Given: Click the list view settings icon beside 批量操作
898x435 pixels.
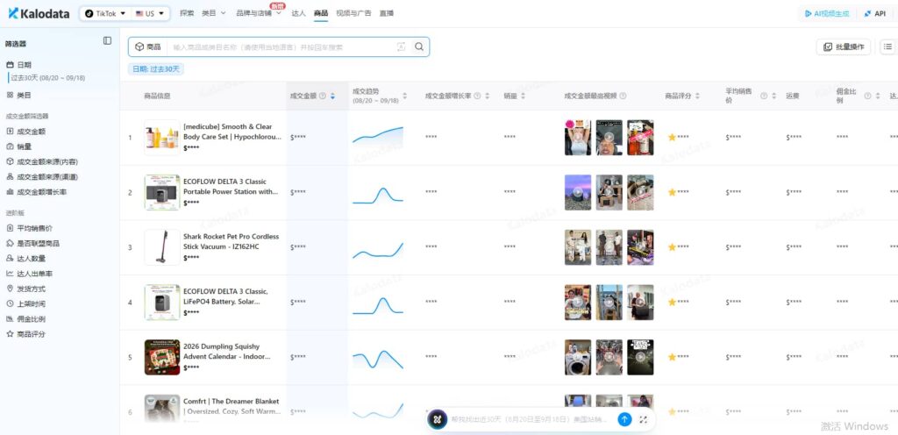Looking at the screenshot, I should click(x=887, y=47).
